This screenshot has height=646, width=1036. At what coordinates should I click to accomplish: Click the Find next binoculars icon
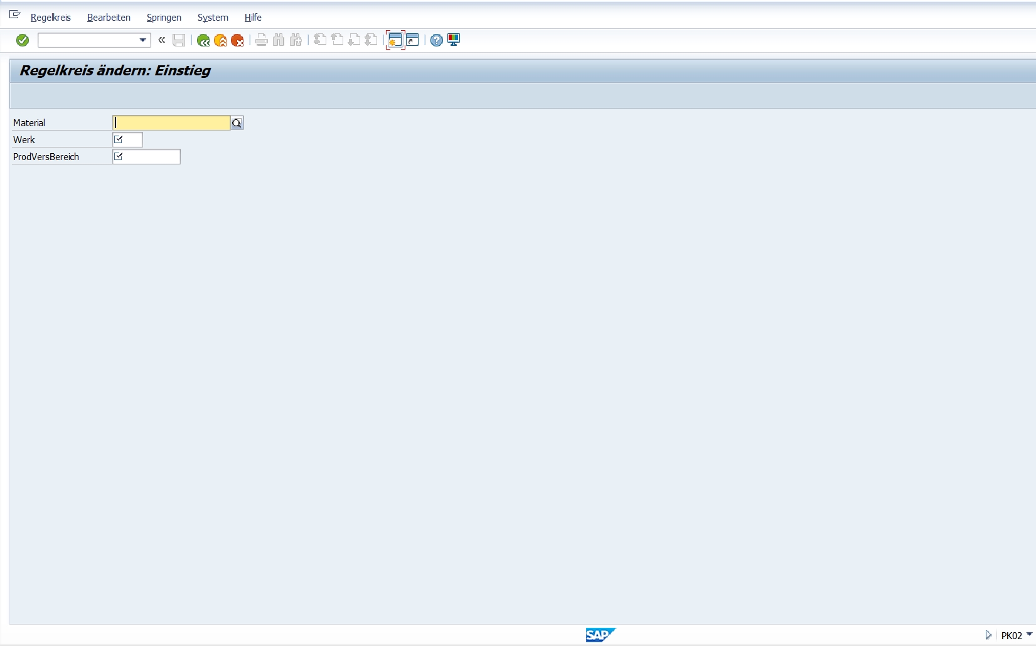pyautogui.click(x=296, y=40)
